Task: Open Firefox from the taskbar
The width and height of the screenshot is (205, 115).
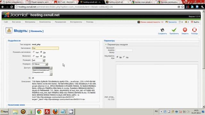Action: tap(55, 112)
